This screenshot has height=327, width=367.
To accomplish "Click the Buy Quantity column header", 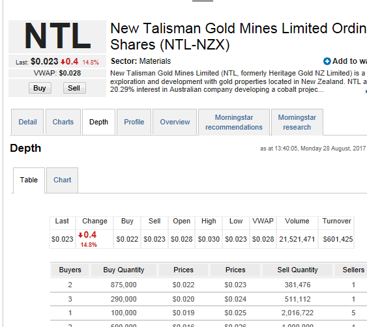I will [124, 270].
